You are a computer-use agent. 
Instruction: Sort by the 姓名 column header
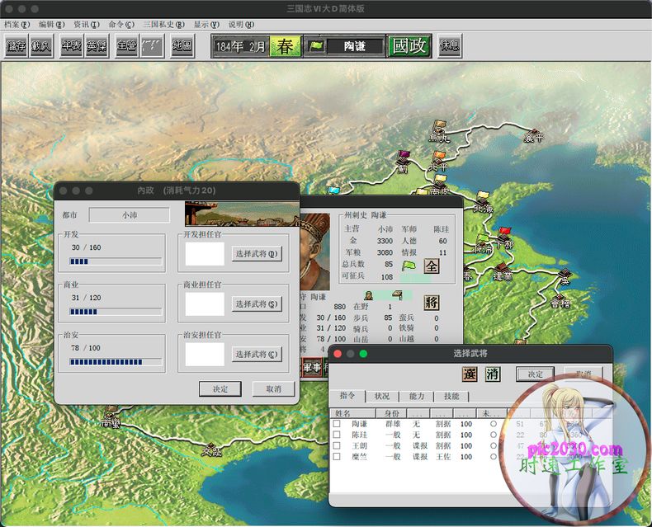click(x=353, y=413)
